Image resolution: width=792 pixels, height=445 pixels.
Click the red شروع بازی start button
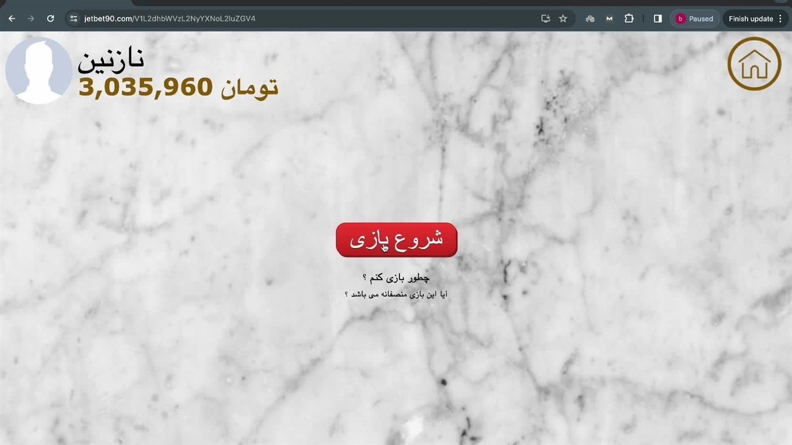(x=396, y=240)
